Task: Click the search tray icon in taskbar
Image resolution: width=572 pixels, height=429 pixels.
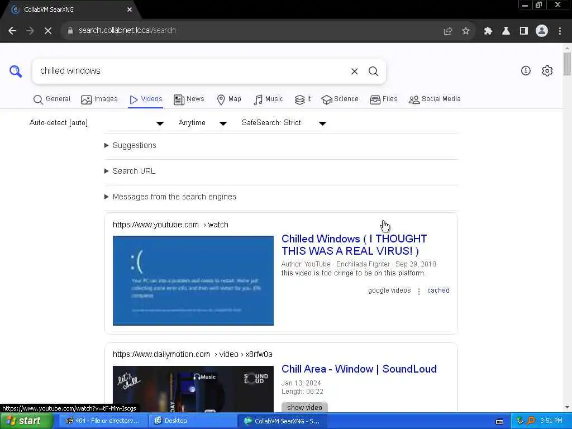Action: pos(531,421)
